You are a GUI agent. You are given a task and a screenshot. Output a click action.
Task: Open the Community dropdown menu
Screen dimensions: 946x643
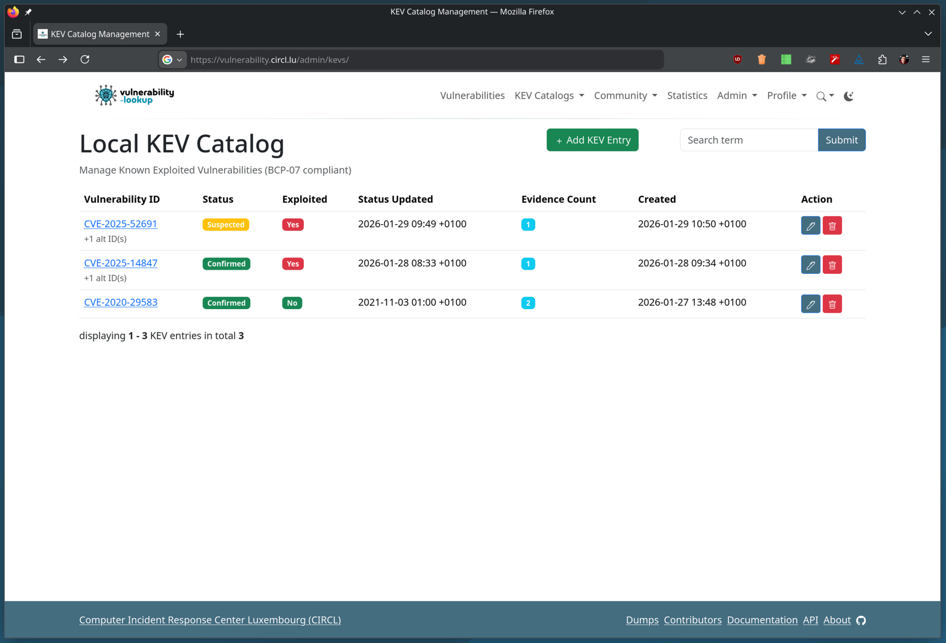click(x=625, y=96)
